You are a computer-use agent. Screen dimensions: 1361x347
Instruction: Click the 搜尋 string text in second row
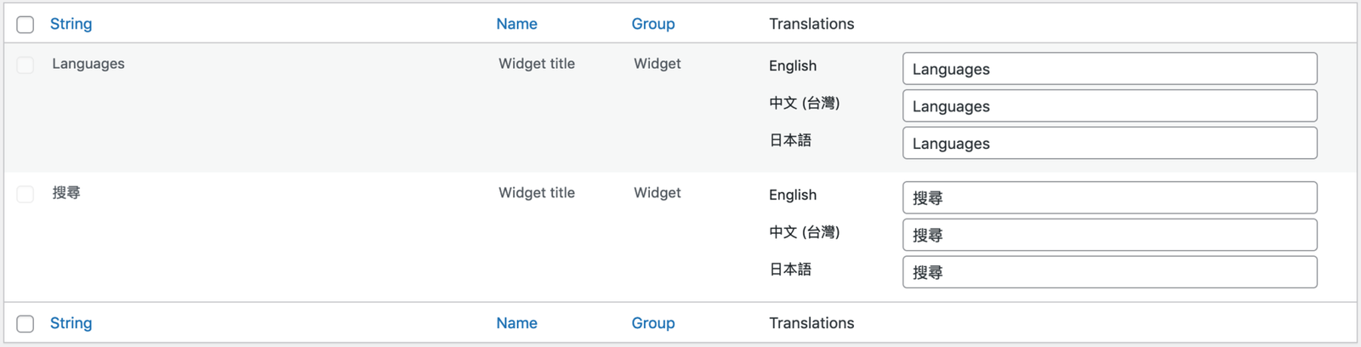[x=66, y=193]
